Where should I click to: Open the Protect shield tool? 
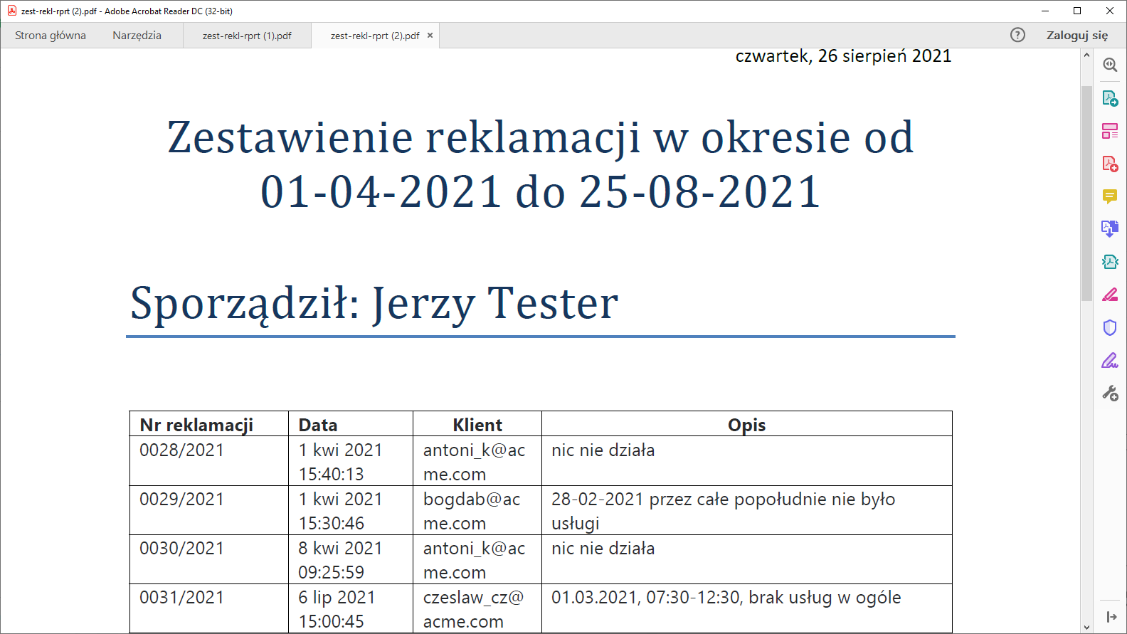pos(1110,327)
